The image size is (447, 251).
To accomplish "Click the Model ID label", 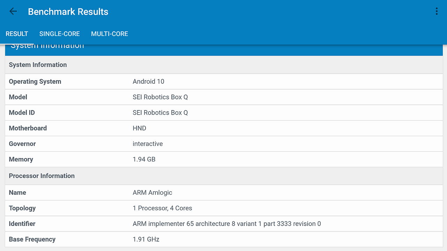I will point(22,113).
